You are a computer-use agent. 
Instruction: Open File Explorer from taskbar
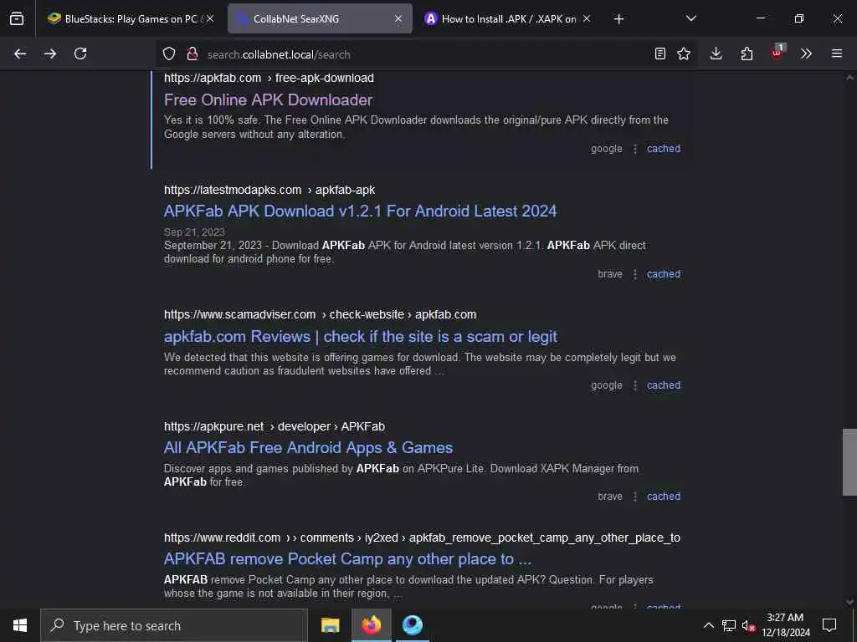pos(330,625)
